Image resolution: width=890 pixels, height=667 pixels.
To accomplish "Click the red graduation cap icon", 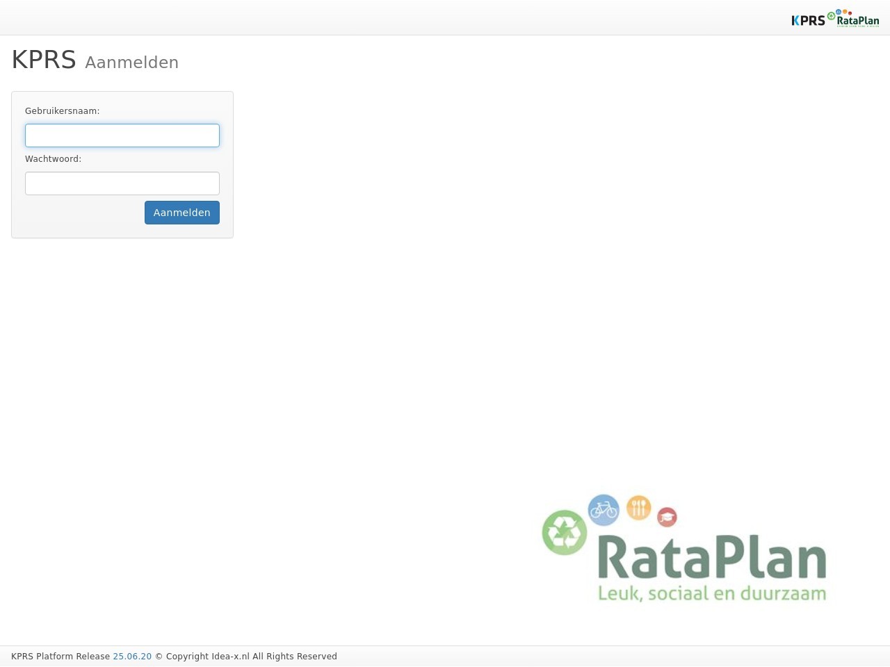I will [x=667, y=516].
